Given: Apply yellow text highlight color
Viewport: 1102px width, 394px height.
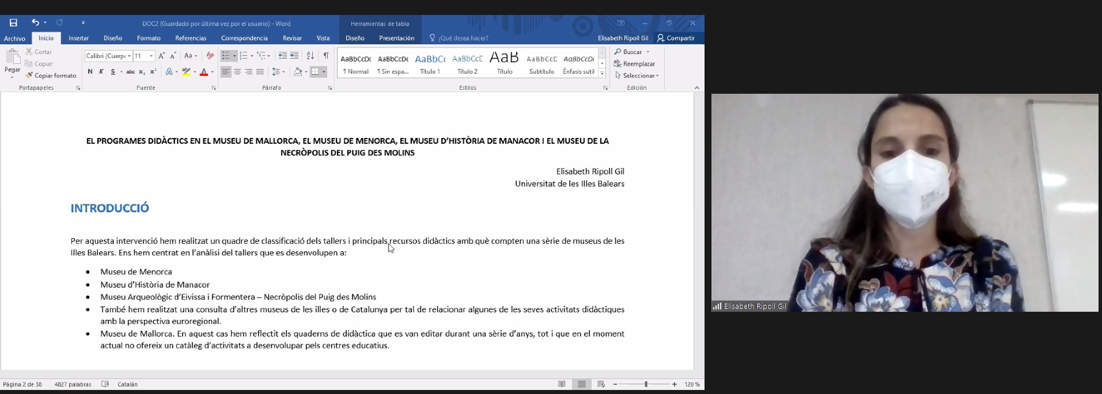Looking at the screenshot, I should [186, 72].
